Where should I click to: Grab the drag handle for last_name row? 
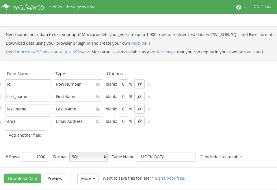tap(1, 109)
